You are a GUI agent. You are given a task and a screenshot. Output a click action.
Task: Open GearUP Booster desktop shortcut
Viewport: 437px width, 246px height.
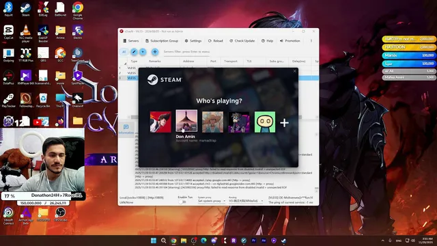click(x=43, y=33)
